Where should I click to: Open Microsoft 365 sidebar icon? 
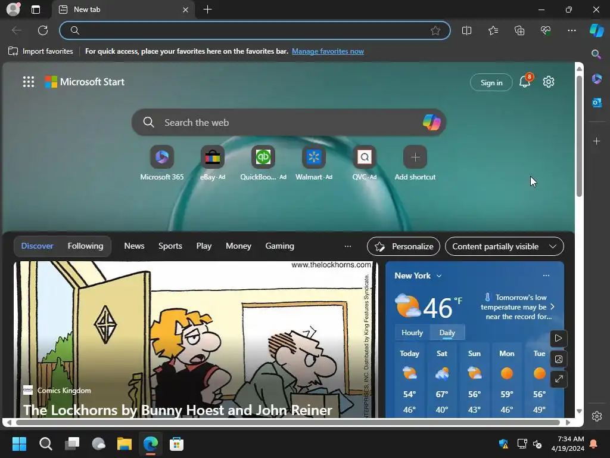pyautogui.click(x=596, y=79)
